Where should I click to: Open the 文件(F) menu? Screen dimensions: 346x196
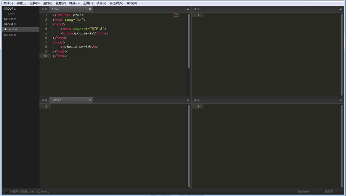point(8,3)
